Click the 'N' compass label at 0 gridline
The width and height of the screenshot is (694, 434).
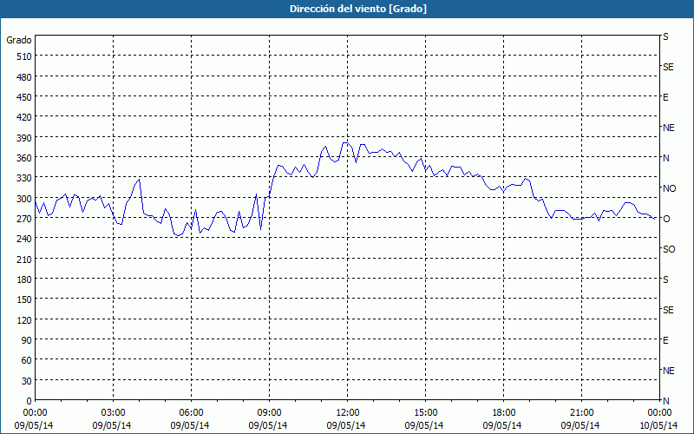click(665, 401)
